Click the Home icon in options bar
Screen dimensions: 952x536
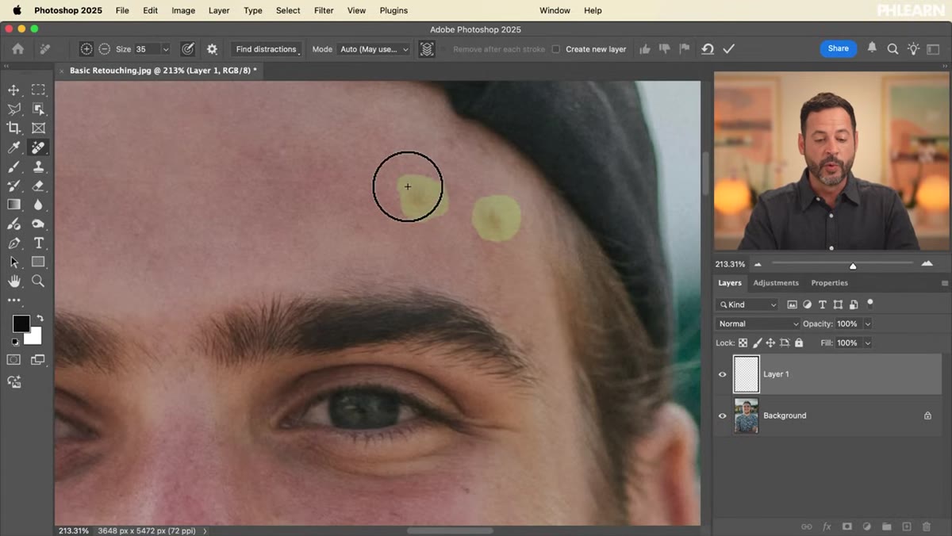(17, 49)
